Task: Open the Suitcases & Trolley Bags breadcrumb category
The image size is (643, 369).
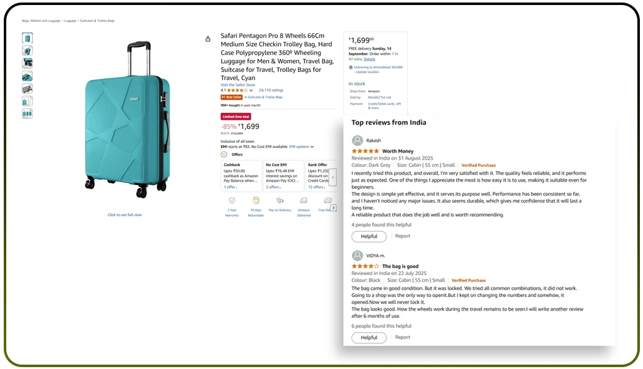Action: click(97, 21)
